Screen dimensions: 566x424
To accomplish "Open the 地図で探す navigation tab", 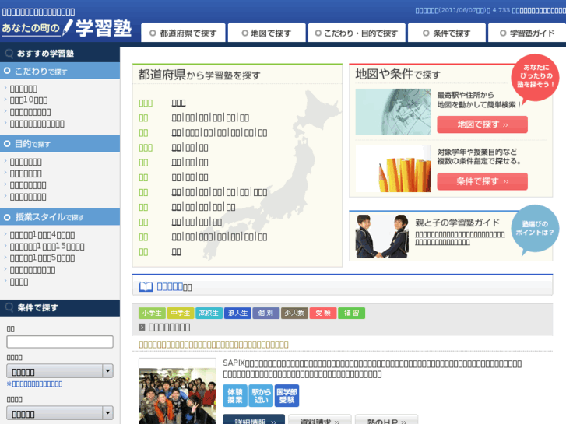I will click(x=267, y=33).
